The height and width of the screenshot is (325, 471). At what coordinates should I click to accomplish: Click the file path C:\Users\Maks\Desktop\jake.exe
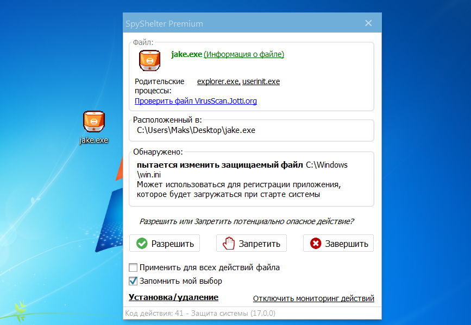(x=196, y=130)
